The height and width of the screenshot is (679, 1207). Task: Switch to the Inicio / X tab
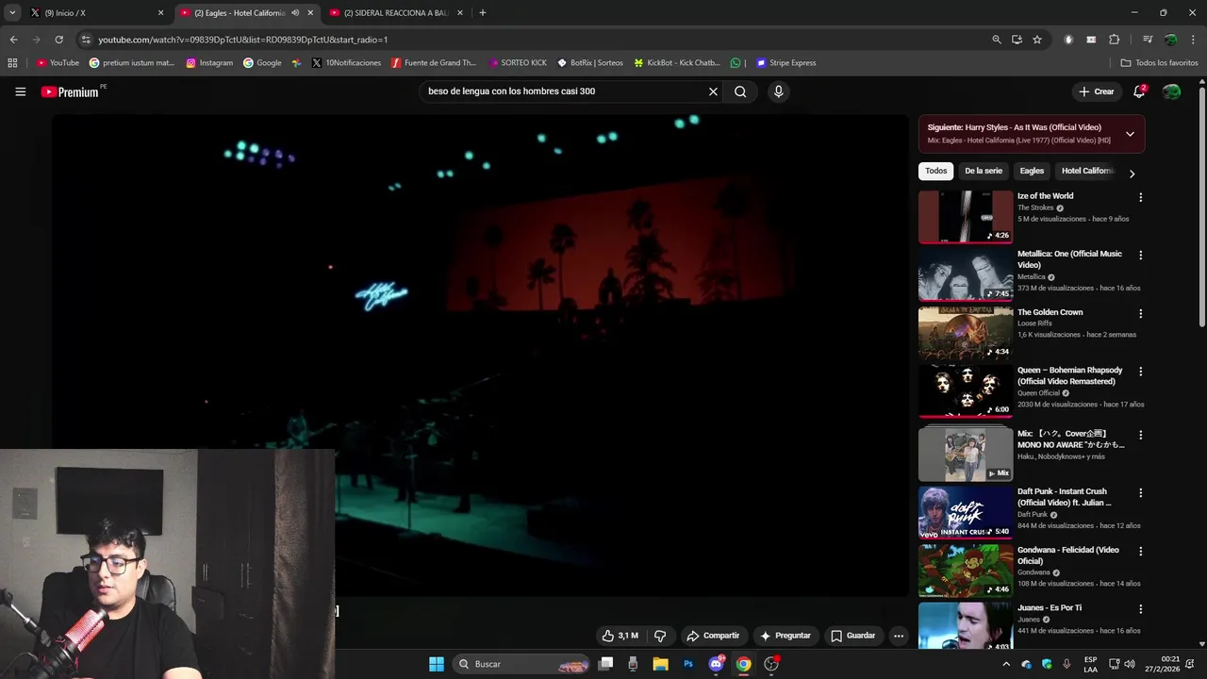point(97,13)
